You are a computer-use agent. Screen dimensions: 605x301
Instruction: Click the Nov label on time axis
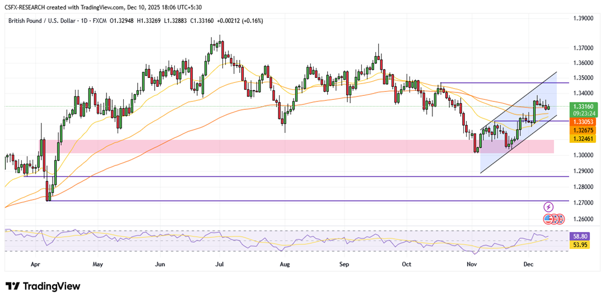tap(469, 263)
